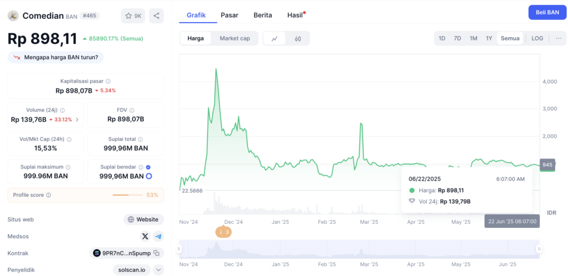
Task: Set chart range to 1M
Action: click(474, 38)
